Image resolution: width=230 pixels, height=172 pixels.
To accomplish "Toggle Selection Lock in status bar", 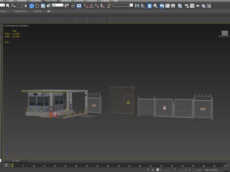I will [153, 170].
